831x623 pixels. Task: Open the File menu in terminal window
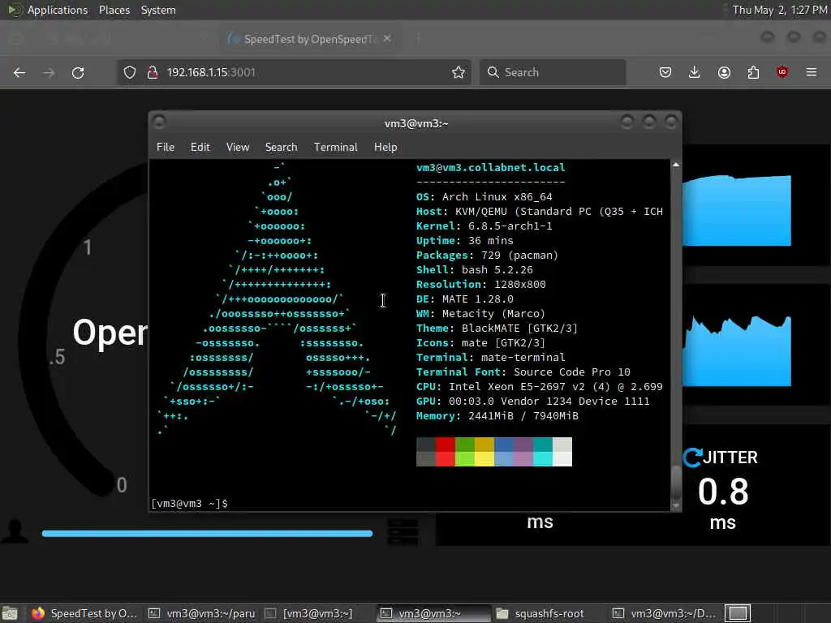pyautogui.click(x=166, y=148)
